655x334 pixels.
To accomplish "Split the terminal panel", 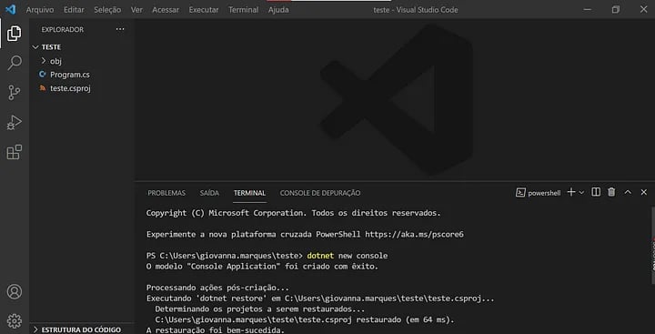I will [x=596, y=192].
